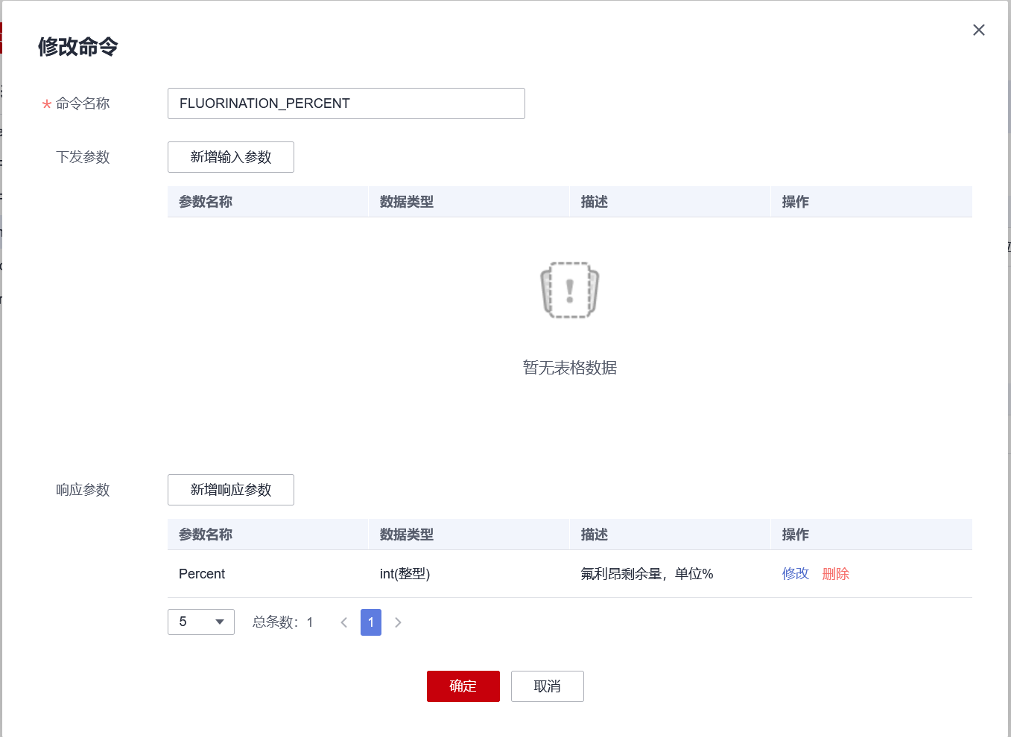The width and height of the screenshot is (1011, 737).
Task: Select the FLUORINATION_PERCENT name input field
Action: pos(346,103)
